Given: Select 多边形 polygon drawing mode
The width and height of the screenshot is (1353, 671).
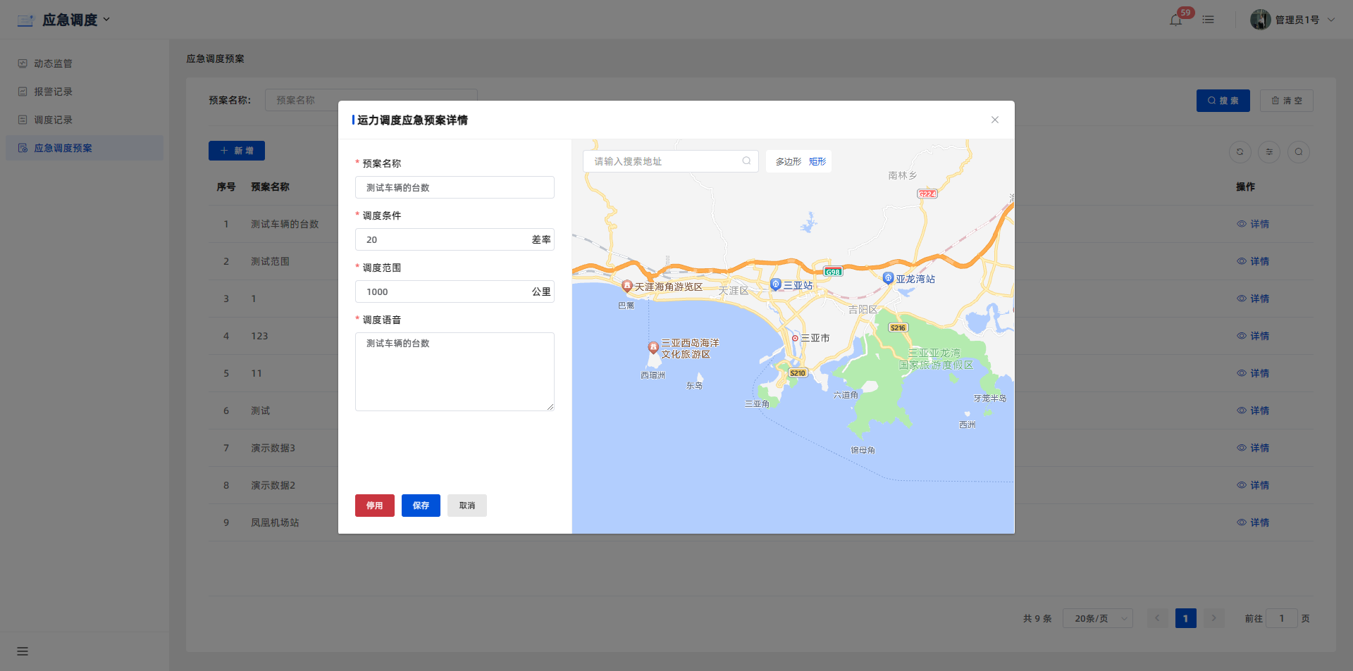Looking at the screenshot, I should [788, 162].
